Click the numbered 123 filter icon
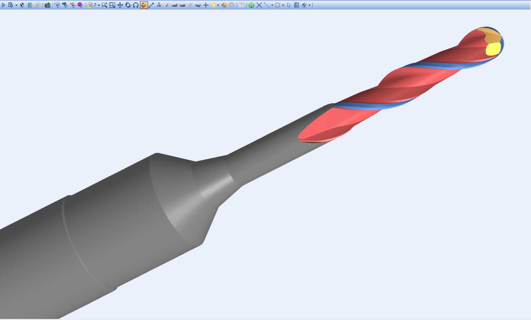 [x=57, y=5]
